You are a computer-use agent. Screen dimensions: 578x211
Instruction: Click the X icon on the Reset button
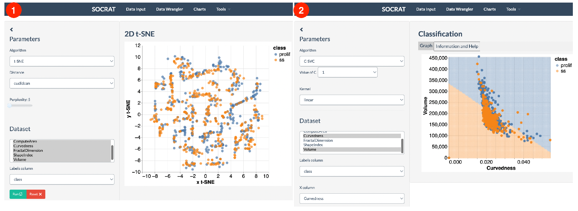pos(40,194)
